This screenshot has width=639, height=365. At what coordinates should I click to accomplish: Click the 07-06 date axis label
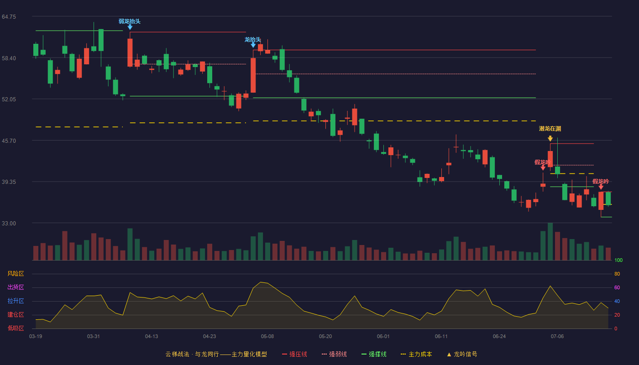click(557, 336)
